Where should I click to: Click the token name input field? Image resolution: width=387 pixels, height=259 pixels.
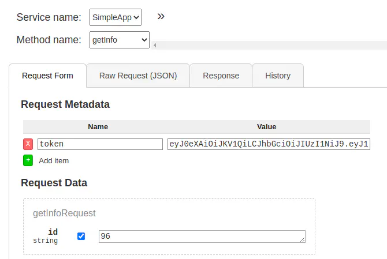[x=100, y=144]
